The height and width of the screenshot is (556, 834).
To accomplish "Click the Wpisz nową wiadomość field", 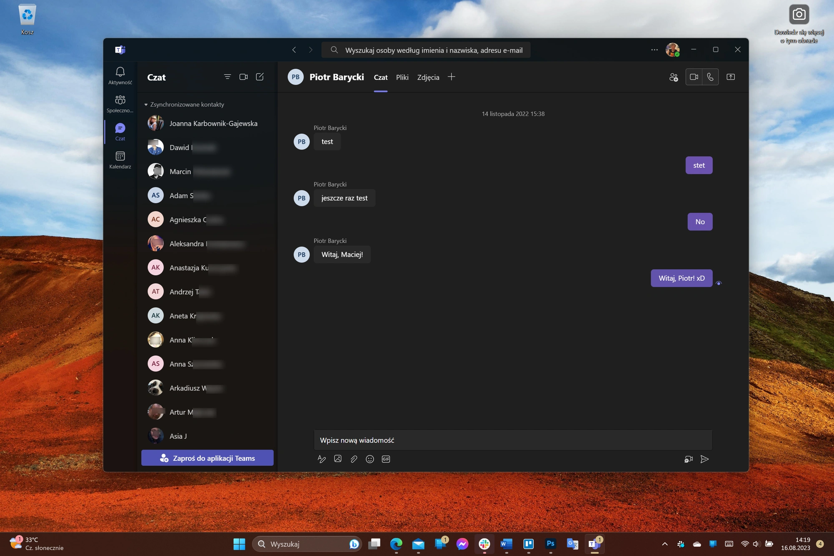I will (x=513, y=440).
